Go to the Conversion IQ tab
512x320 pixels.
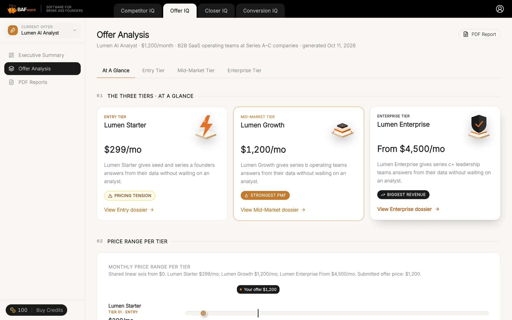pyautogui.click(x=260, y=11)
